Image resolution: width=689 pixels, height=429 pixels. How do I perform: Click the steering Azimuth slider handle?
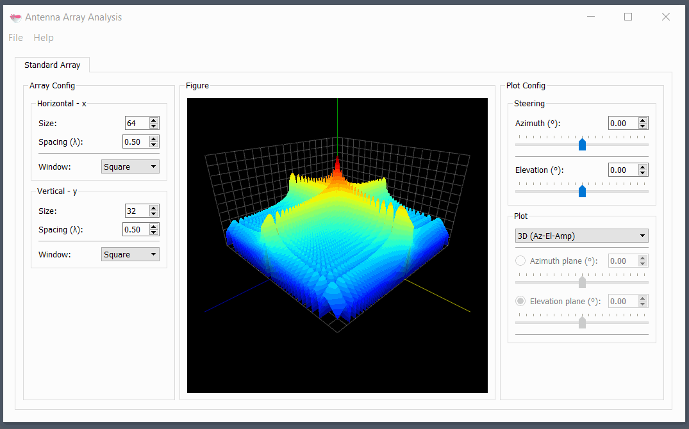tap(582, 144)
